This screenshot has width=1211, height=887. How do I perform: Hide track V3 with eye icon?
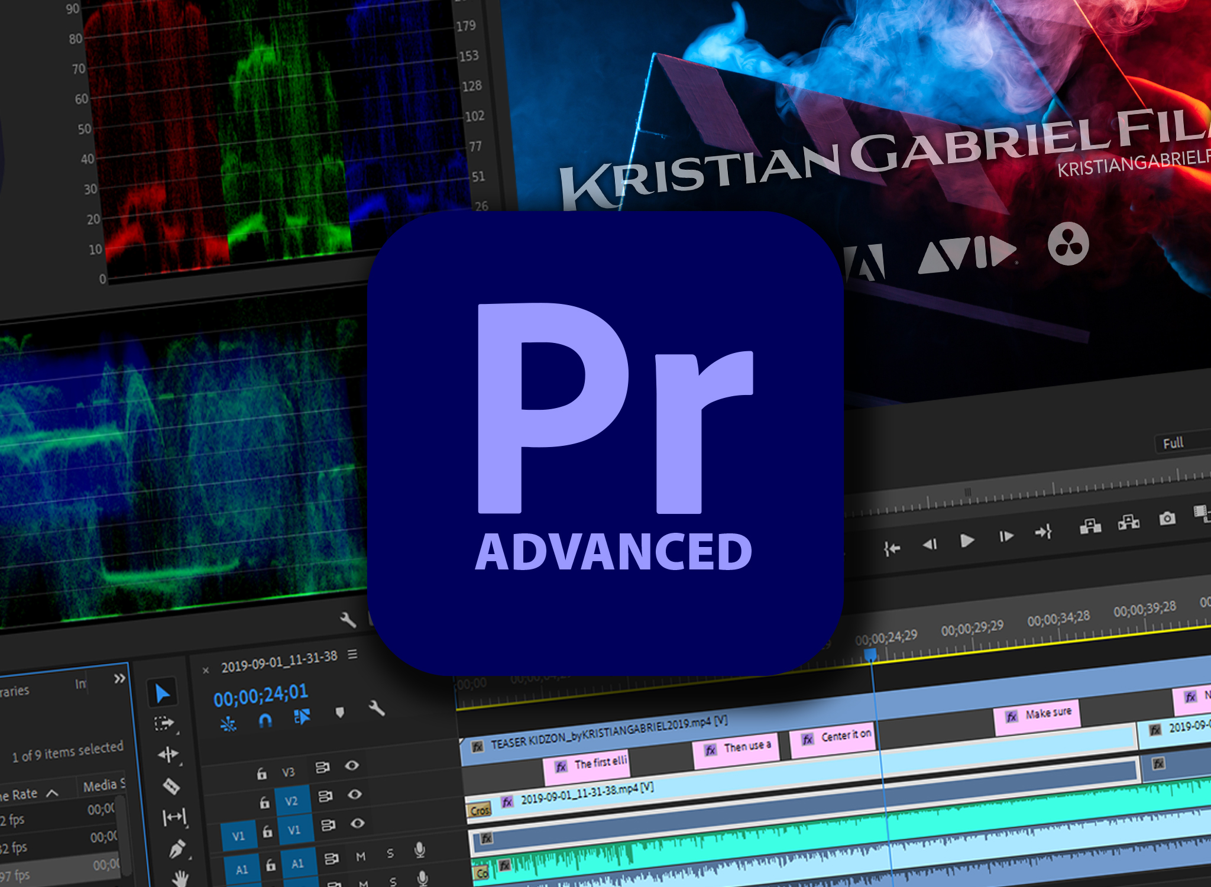[x=352, y=766]
